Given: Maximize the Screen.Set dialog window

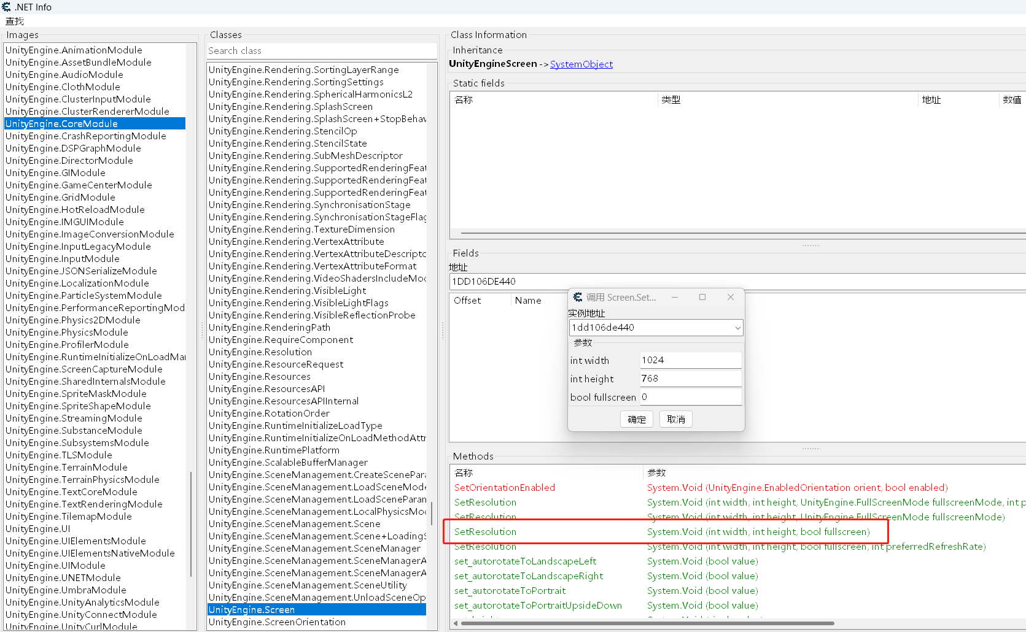Looking at the screenshot, I should pyautogui.click(x=702, y=297).
